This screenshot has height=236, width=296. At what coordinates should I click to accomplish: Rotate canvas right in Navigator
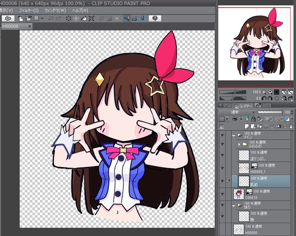coord(270,98)
